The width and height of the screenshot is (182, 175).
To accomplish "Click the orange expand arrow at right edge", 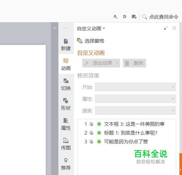I will [180, 170].
